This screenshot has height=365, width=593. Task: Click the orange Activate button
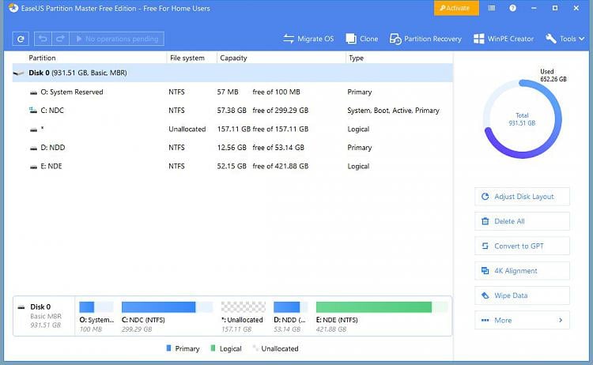[456, 8]
